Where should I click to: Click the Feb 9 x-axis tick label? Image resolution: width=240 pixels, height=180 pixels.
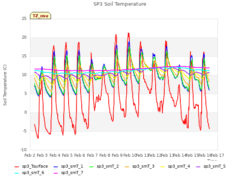pyautogui.click(x=117, y=155)
